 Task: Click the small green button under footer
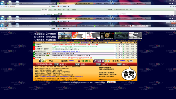[x=111, y=82]
